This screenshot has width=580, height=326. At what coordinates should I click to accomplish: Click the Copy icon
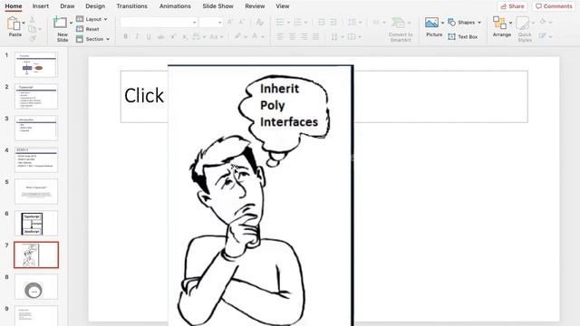tap(33, 29)
